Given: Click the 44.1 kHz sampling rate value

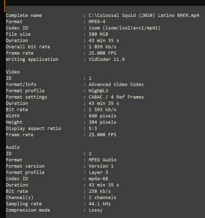Looking at the screenshot, I should tap(100, 204).
